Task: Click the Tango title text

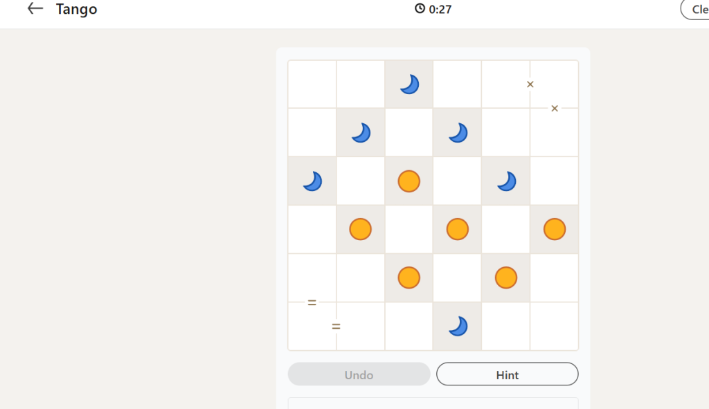Action: pos(76,9)
